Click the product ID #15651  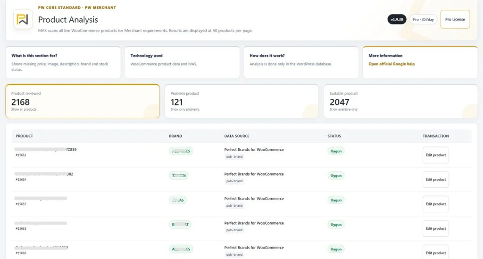click(21, 155)
